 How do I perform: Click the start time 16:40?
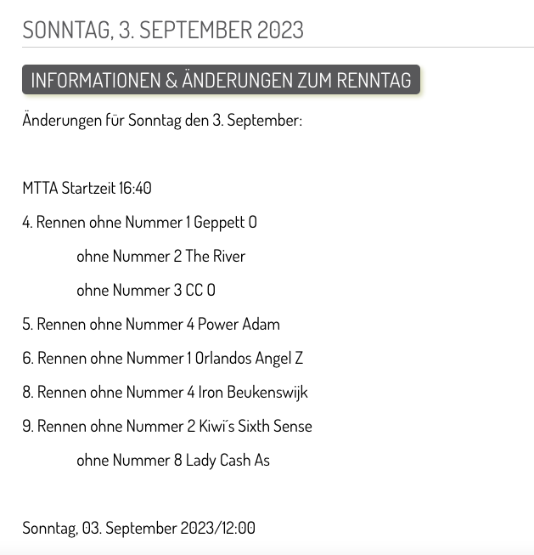click(x=135, y=188)
